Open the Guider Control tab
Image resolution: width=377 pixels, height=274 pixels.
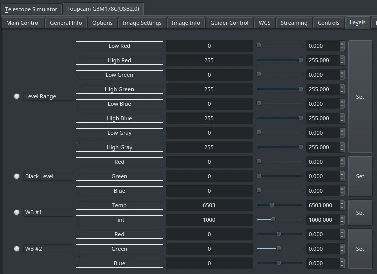(229, 23)
